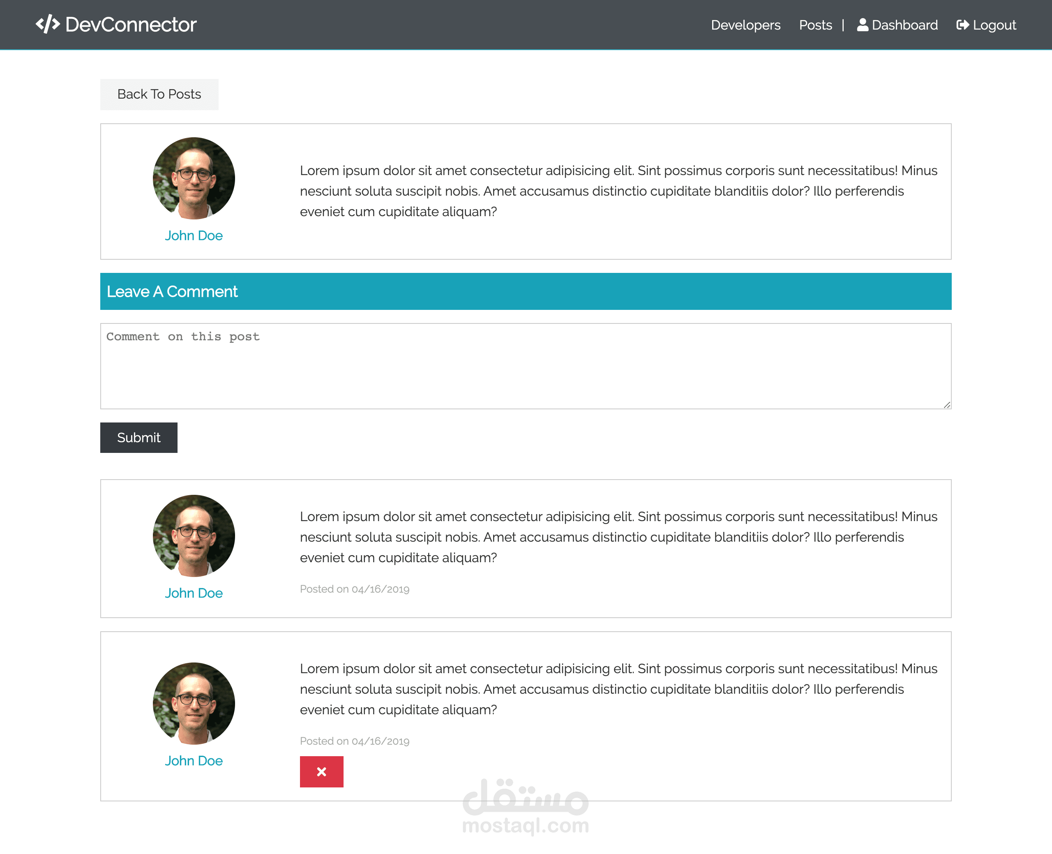The image size is (1052, 854).
Task: Open John Doe link in first comment
Action: 194,593
